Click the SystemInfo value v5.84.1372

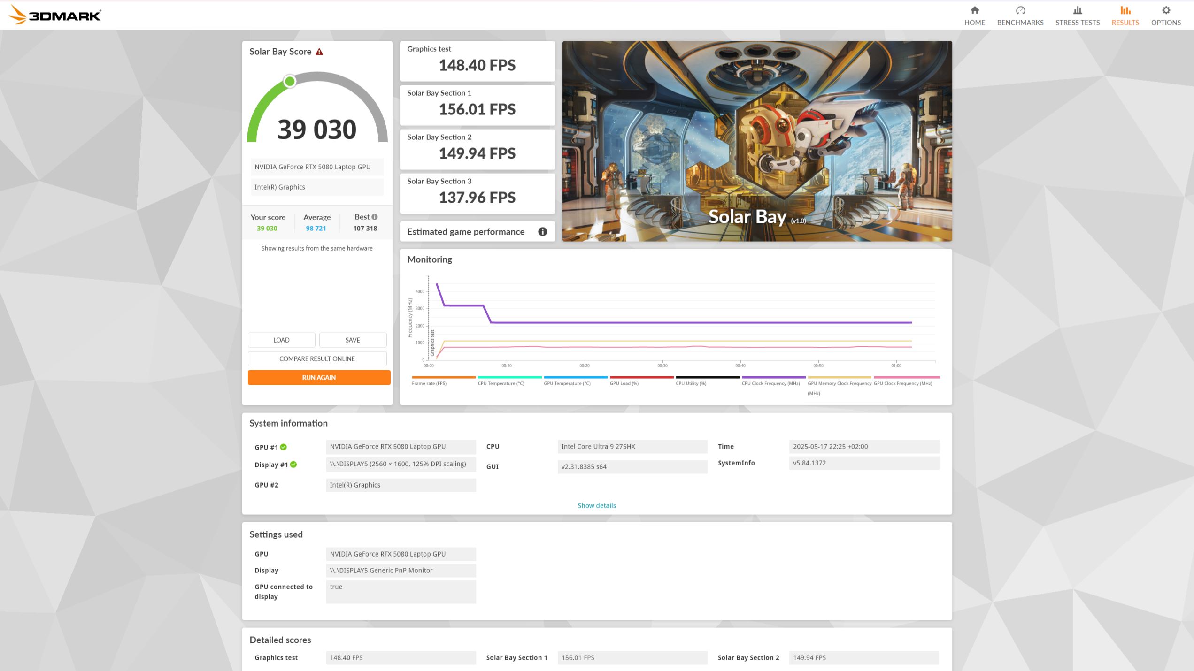864,463
